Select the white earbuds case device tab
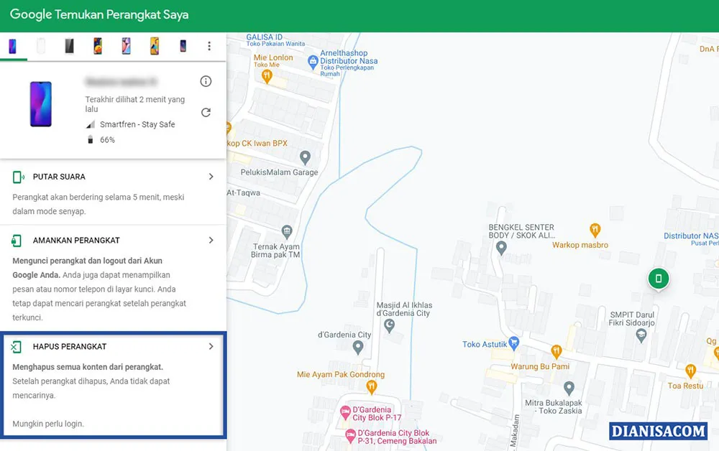This screenshot has width=719, height=451. tap(41, 45)
